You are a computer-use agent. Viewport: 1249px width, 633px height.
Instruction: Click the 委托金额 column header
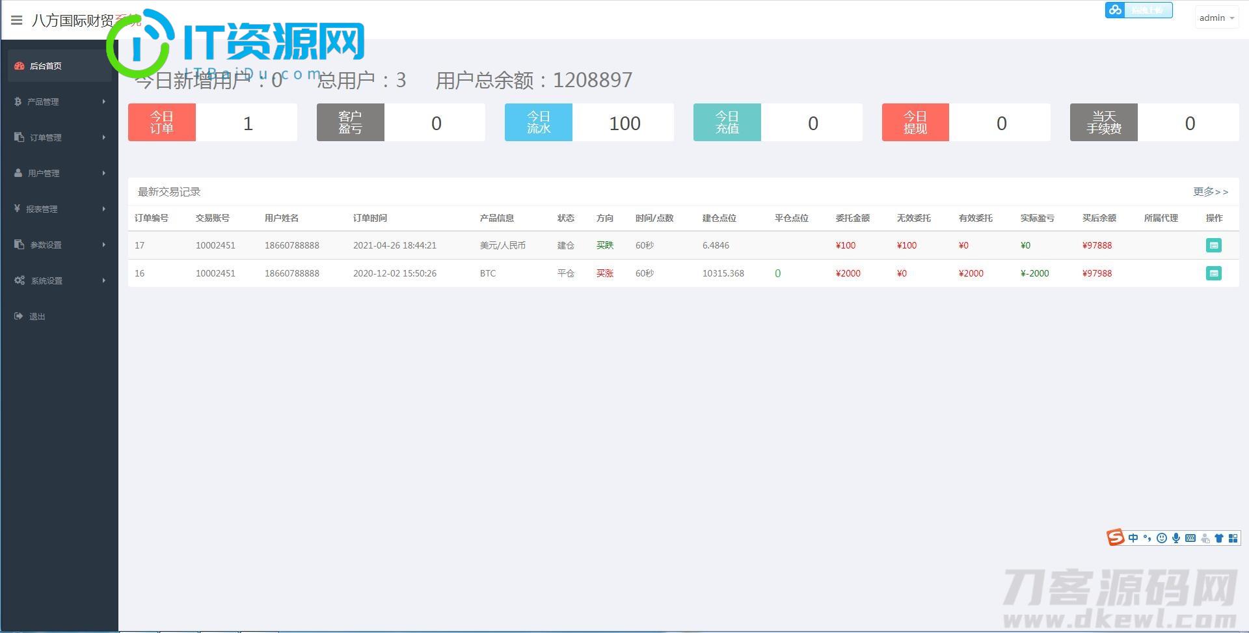853,218
